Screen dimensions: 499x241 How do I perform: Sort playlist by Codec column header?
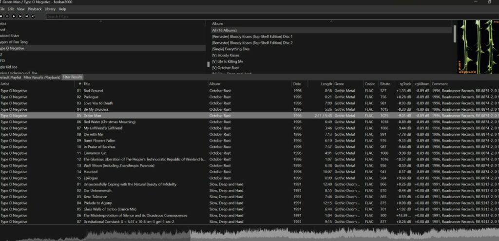click(371, 84)
